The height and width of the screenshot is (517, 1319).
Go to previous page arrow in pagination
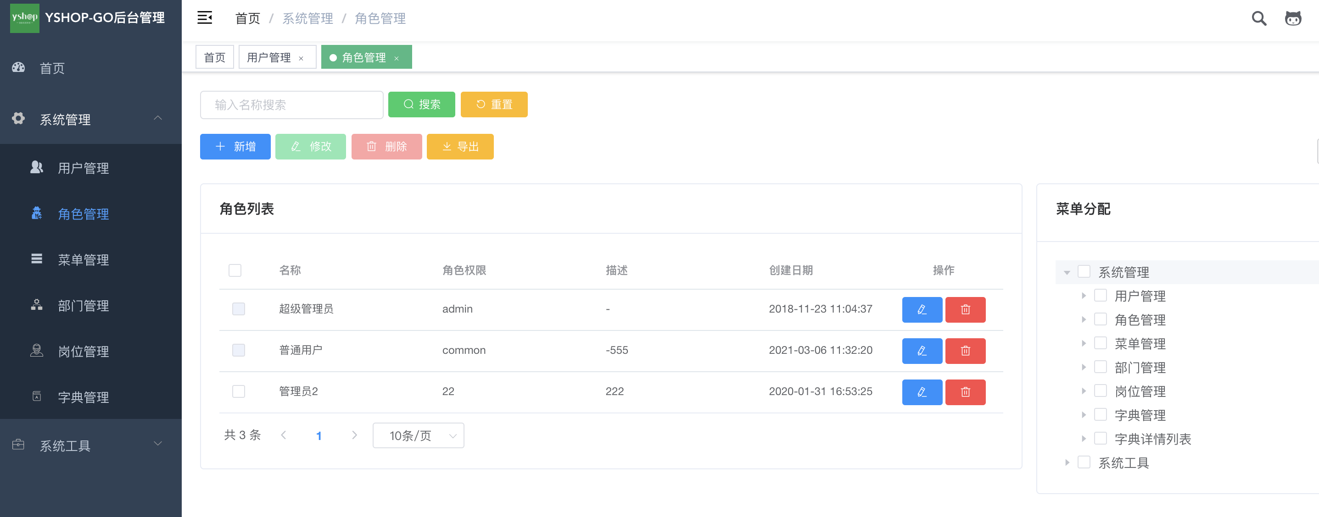click(x=283, y=435)
